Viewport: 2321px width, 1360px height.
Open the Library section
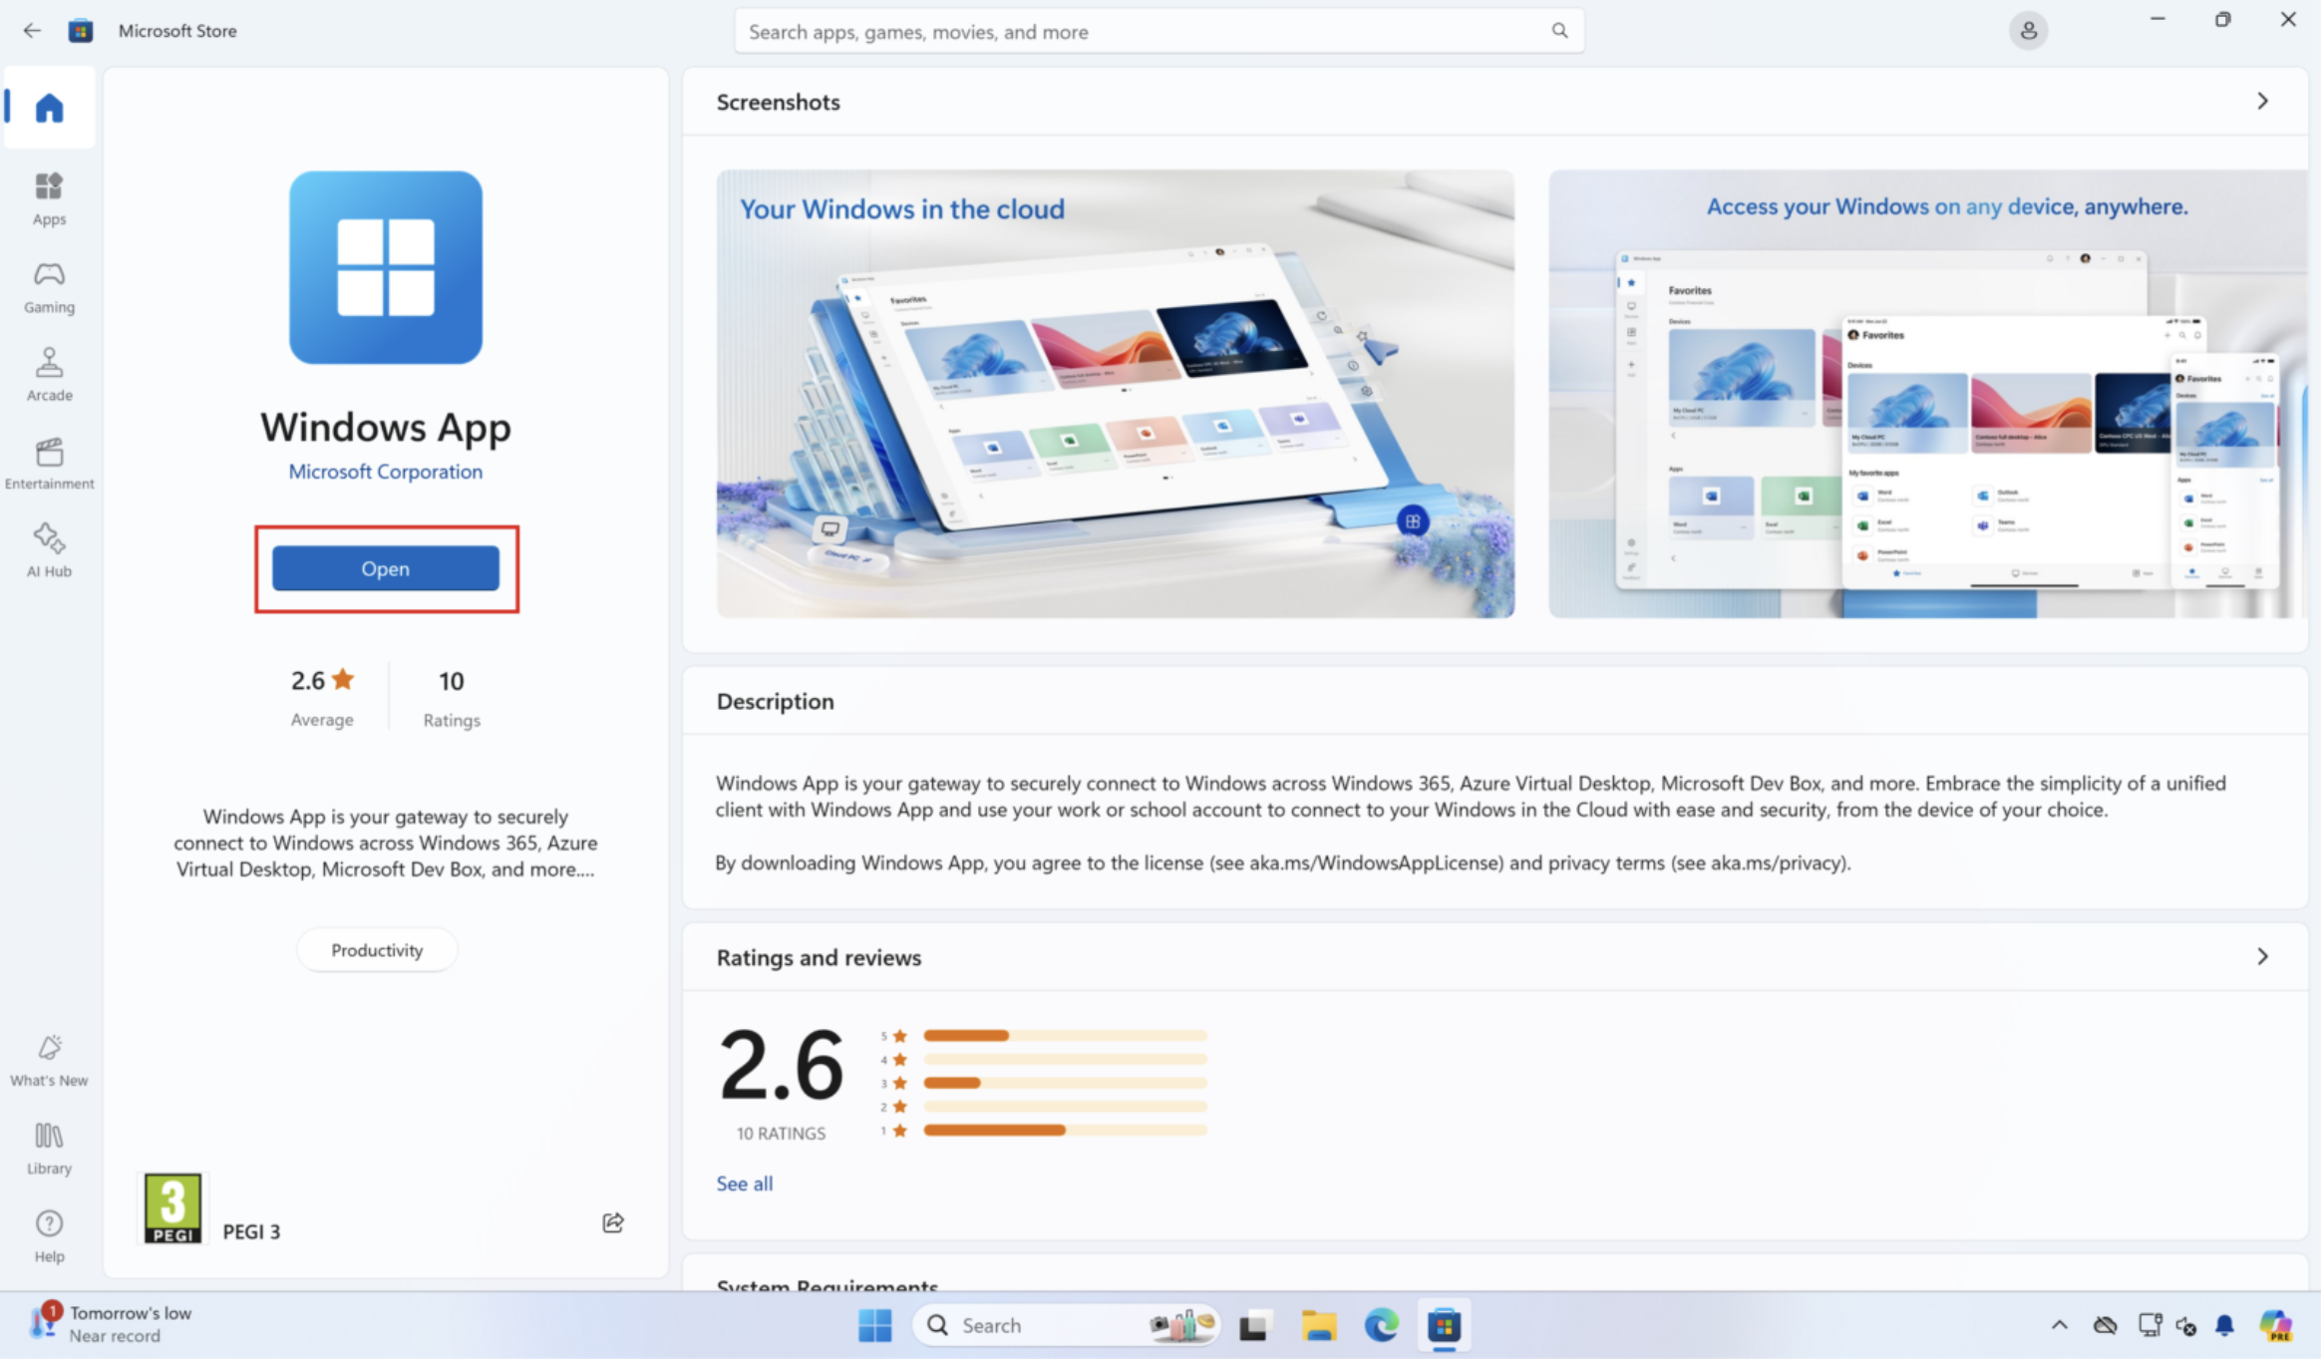(49, 1148)
